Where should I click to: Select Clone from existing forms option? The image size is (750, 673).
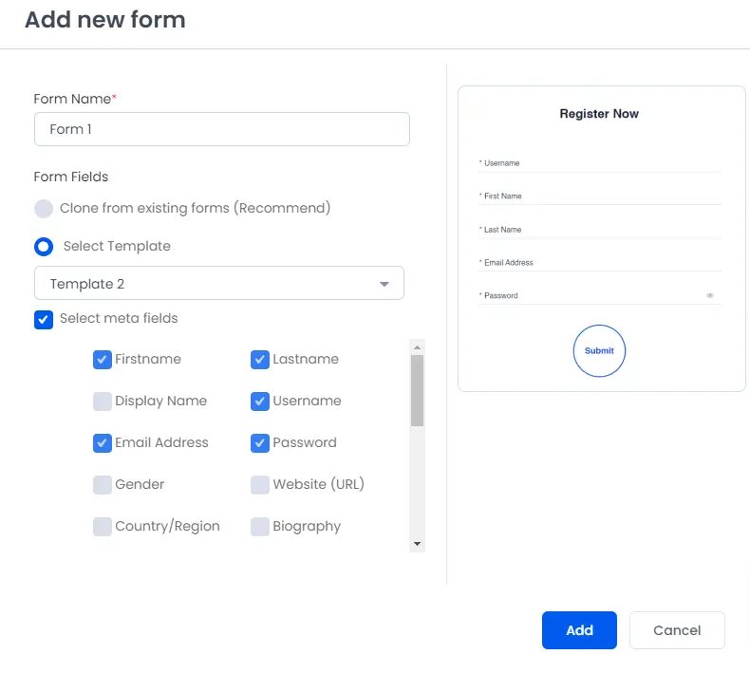[x=44, y=209]
